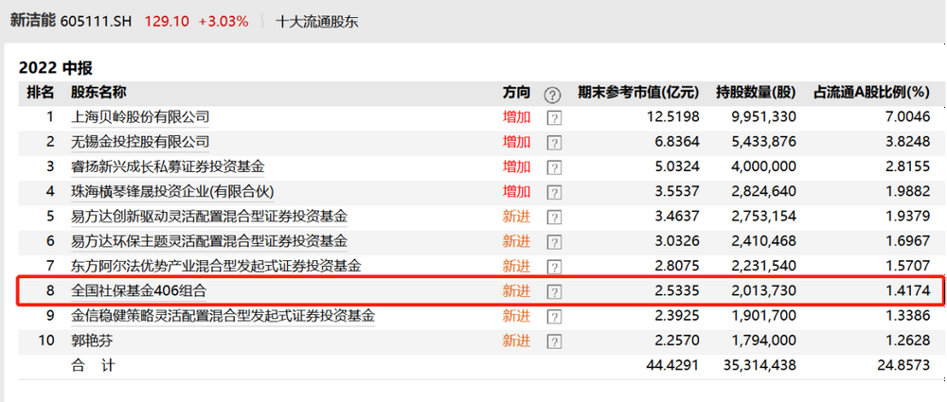The width and height of the screenshot is (947, 402).
Task: Click 增加 in the 上海贝岭 row
Action: coord(516,117)
